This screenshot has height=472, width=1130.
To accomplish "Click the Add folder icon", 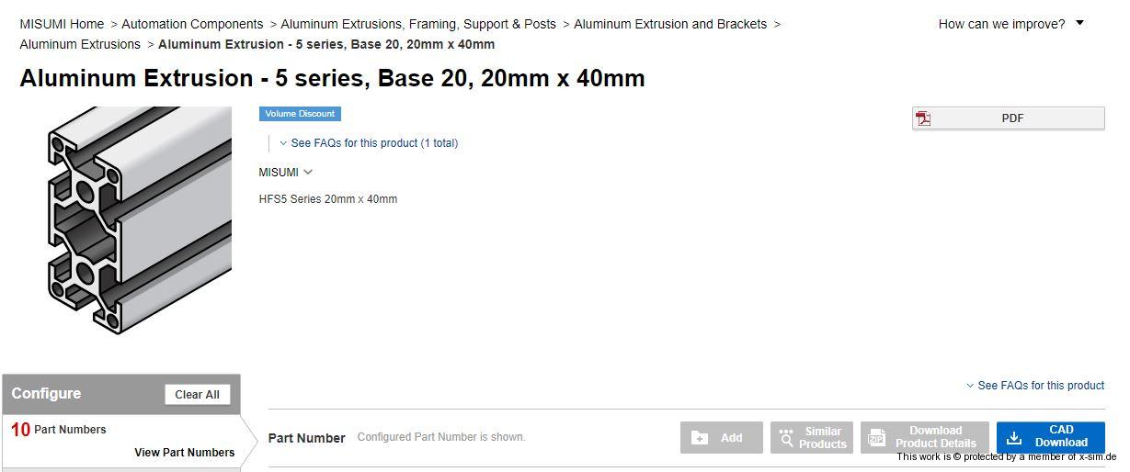I will (x=700, y=438).
